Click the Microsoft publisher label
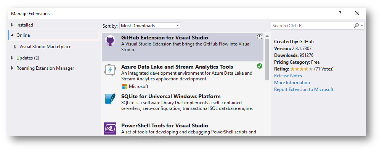 pos(139,86)
